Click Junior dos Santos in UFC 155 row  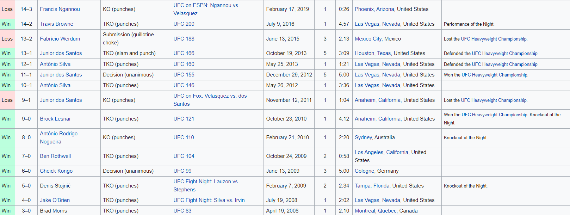point(61,75)
